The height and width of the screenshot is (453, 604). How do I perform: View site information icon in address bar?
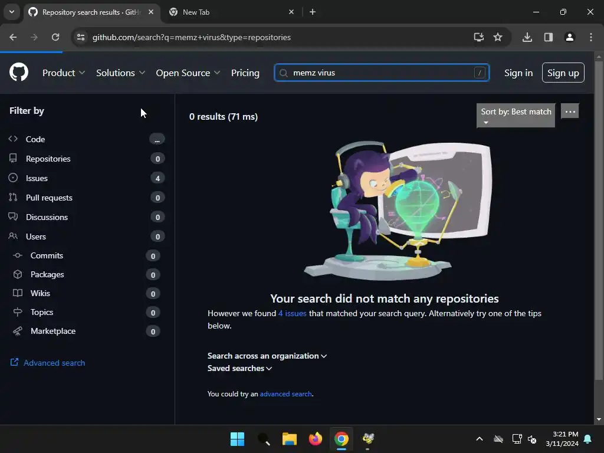pyautogui.click(x=81, y=37)
